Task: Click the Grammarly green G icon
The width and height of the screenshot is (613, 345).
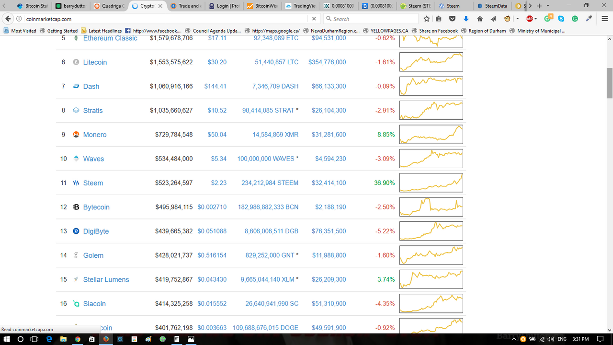Action: [x=575, y=19]
